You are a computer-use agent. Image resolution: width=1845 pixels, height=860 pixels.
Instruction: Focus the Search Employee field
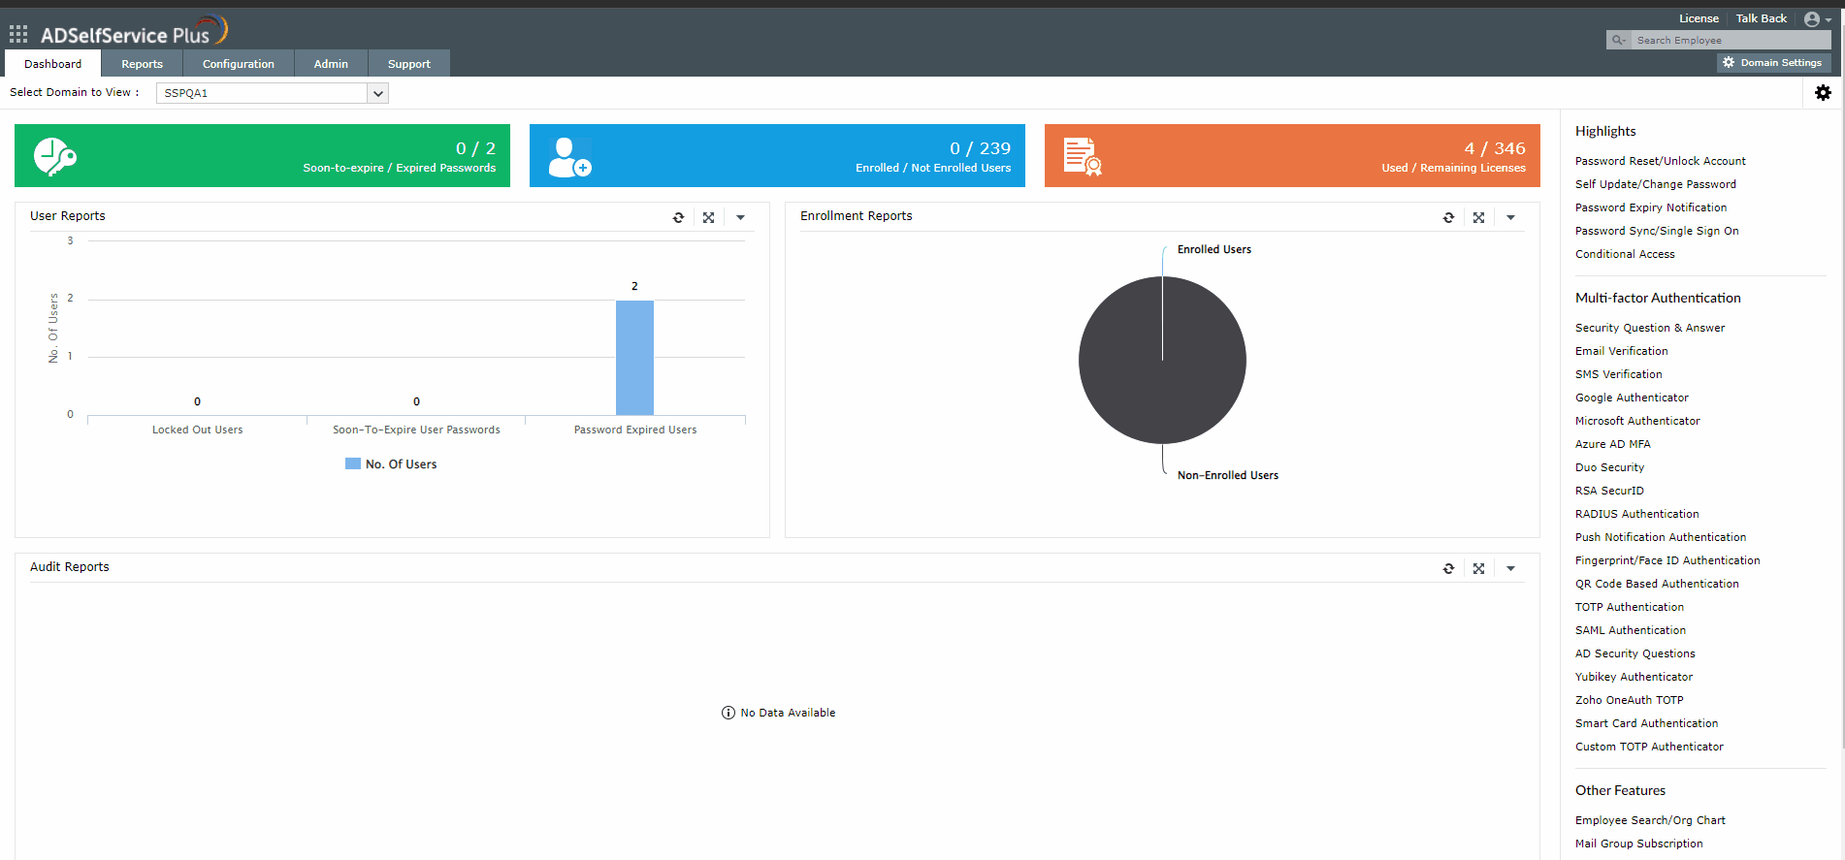tap(1731, 40)
